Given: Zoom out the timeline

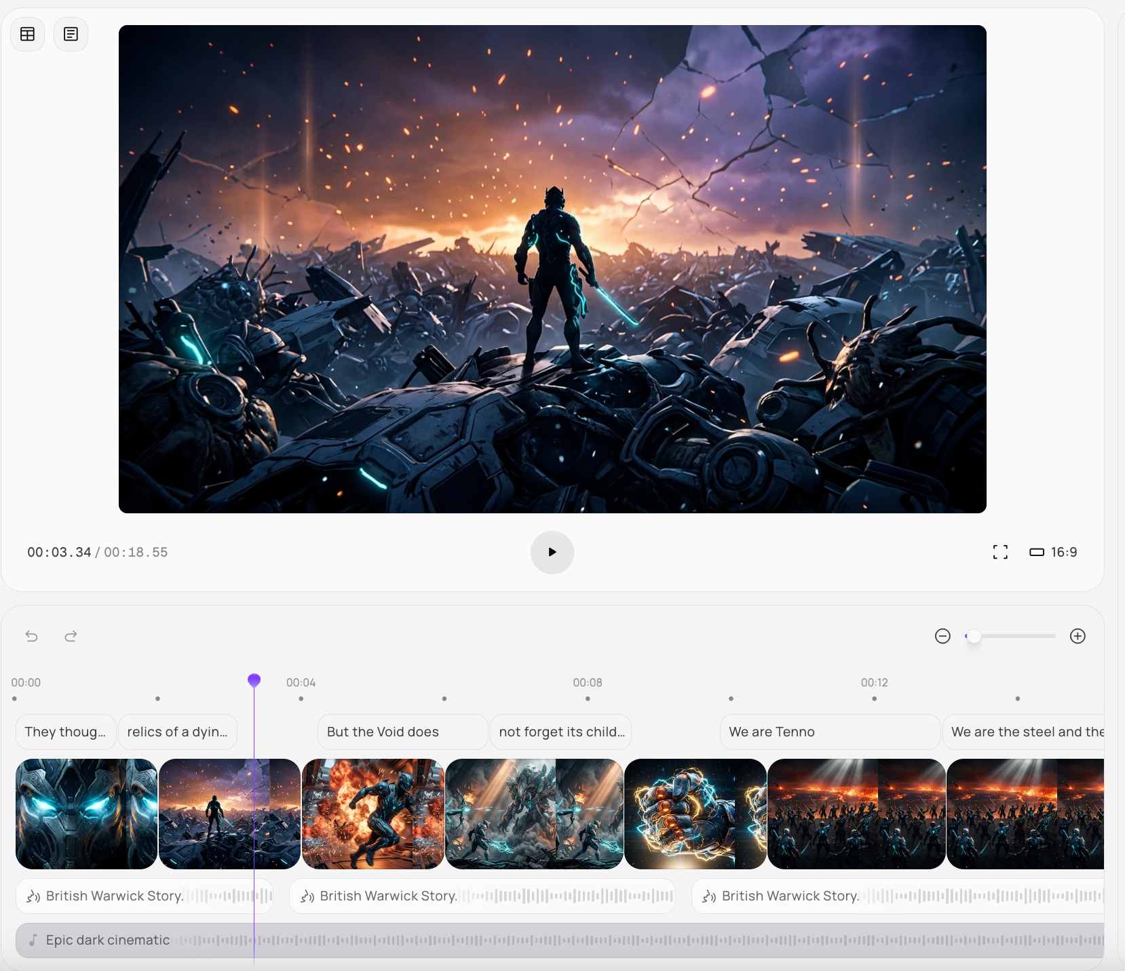Looking at the screenshot, I should click(x=942, y=636).
